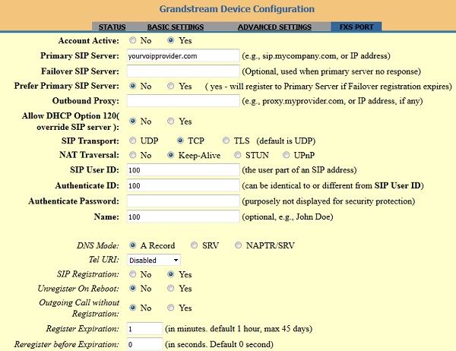Click the Authenticate ID field
This screenshot has width=456, height=351.
[x=183, y=185]
